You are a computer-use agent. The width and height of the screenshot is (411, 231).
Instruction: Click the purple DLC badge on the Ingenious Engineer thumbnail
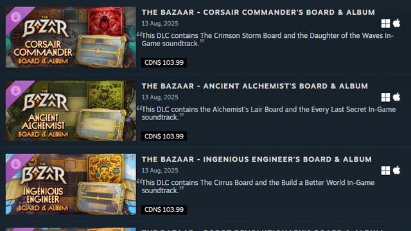pos(15,164)
